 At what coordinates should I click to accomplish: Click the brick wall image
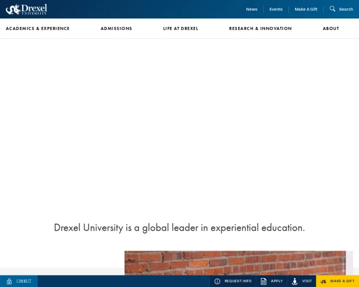(235, 262)
